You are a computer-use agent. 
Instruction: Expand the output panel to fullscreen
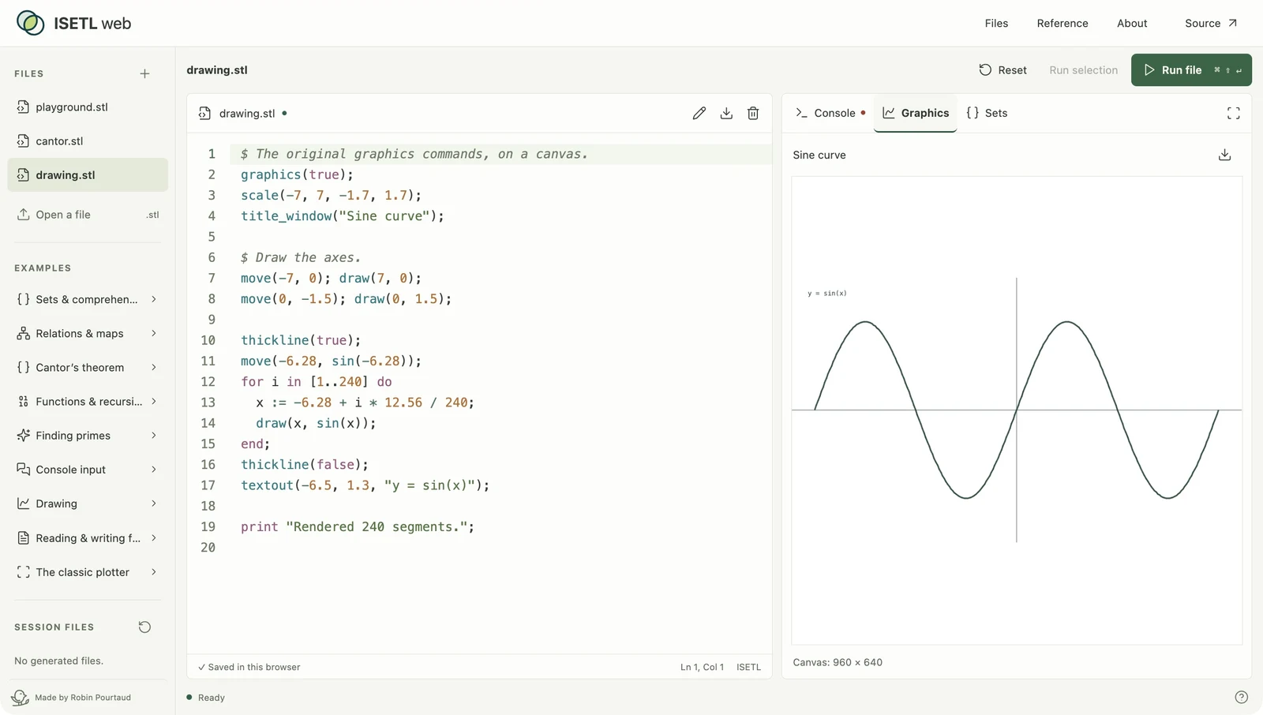[x=1233, y=113]
